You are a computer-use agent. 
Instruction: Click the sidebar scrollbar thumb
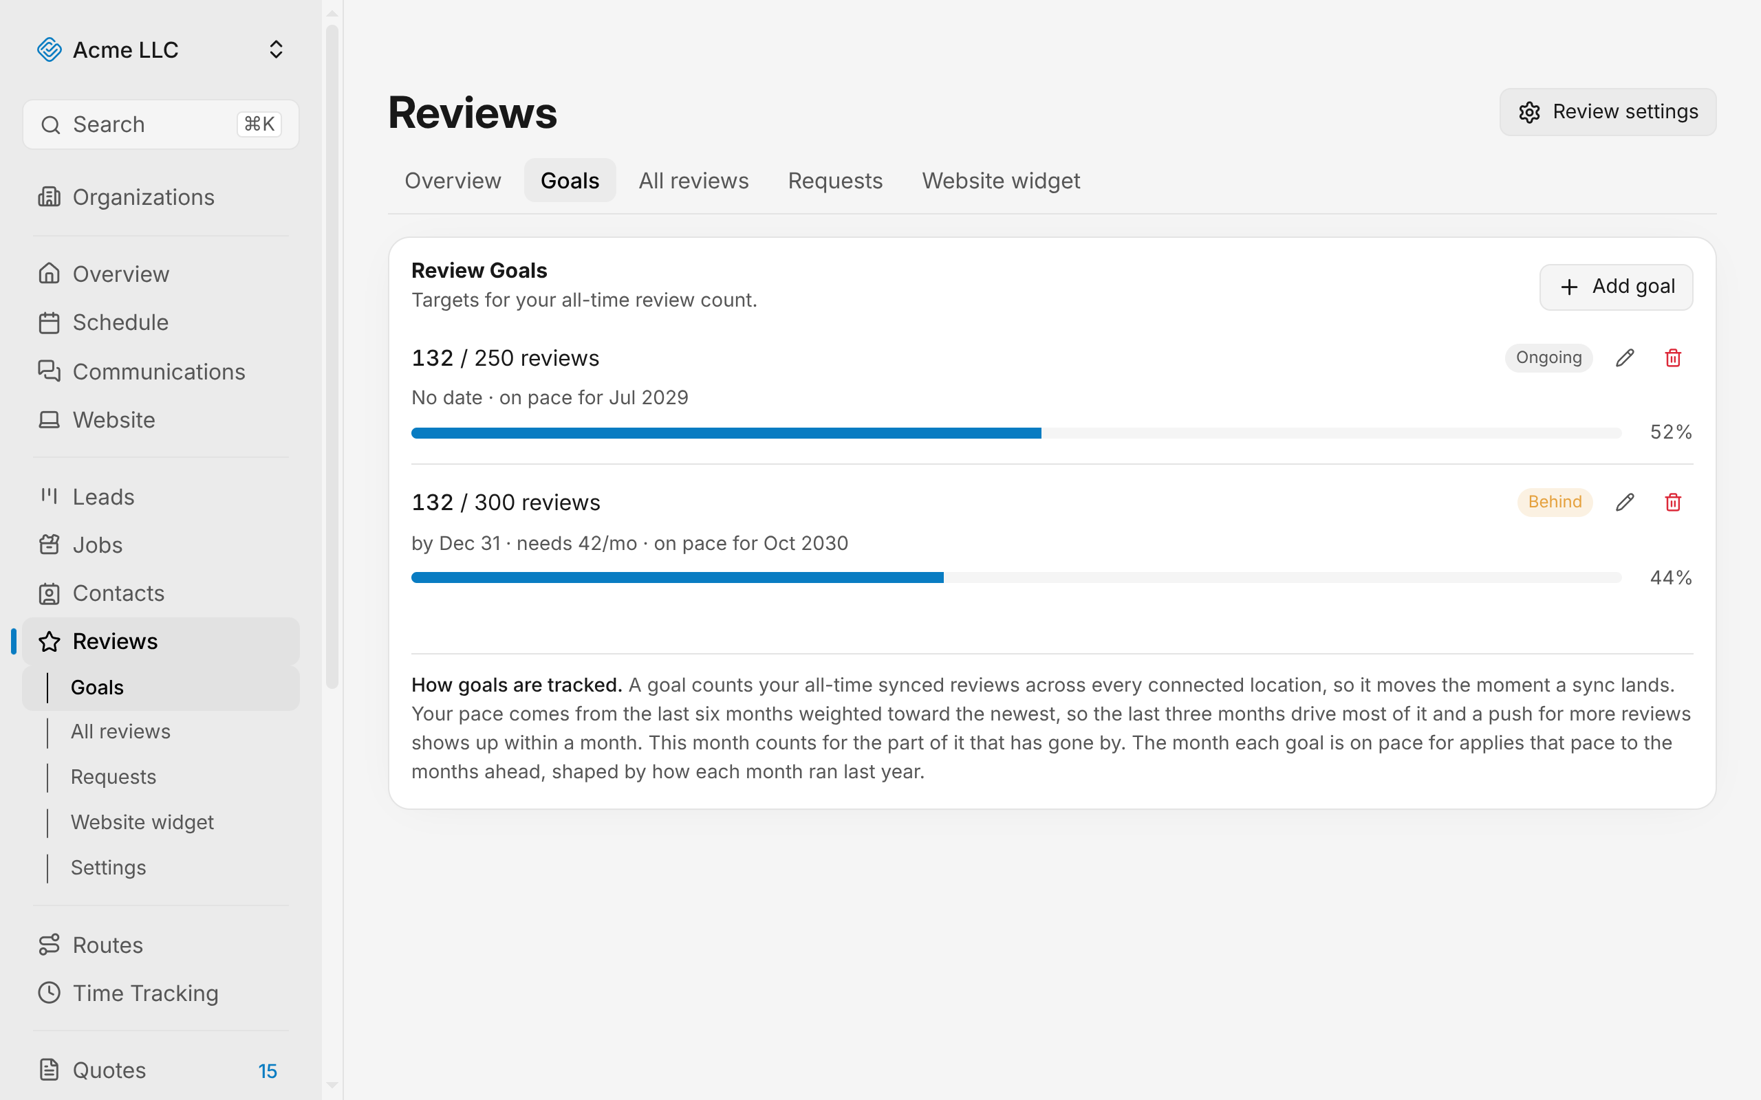click(332, 357)
